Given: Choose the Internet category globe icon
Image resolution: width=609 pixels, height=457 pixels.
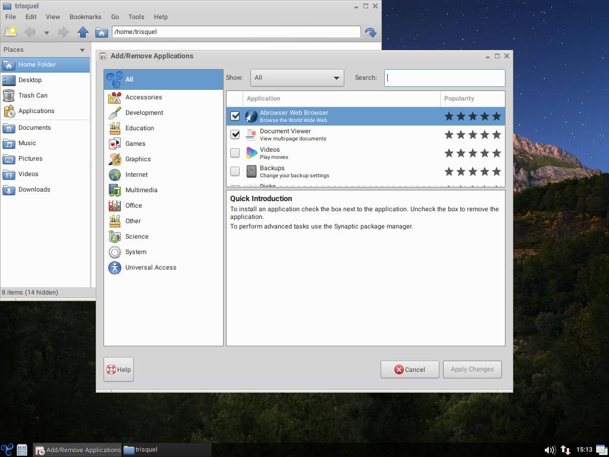Looking at the screenshot, I should point(115,175).
